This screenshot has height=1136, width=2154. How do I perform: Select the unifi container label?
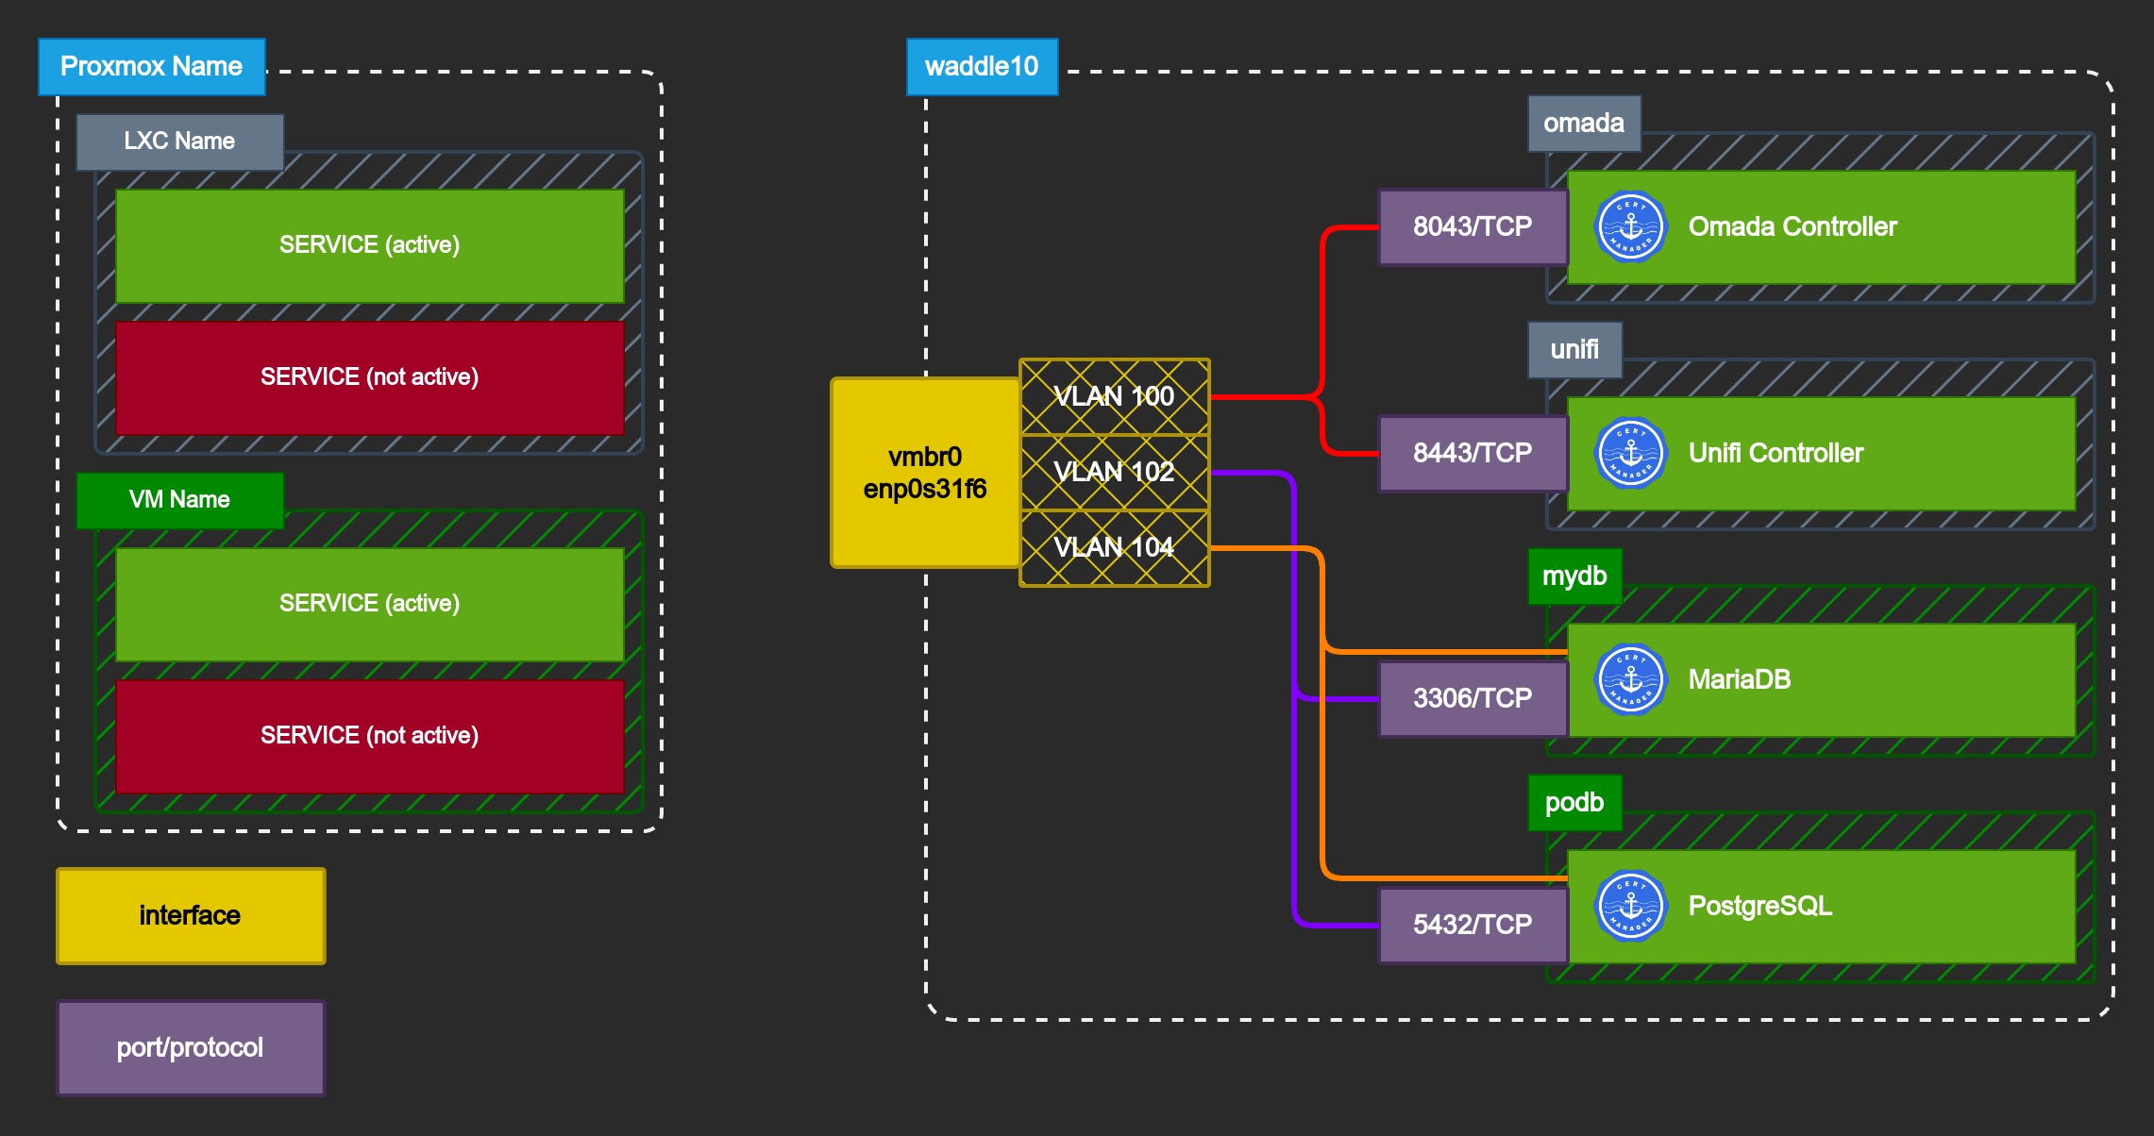(1575, 350)
